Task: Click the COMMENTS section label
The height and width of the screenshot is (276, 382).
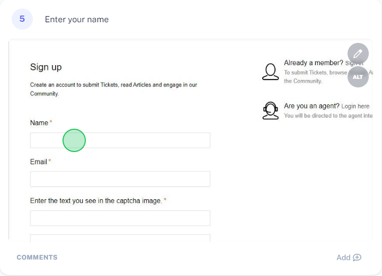Action: click(x=37, y=257)
